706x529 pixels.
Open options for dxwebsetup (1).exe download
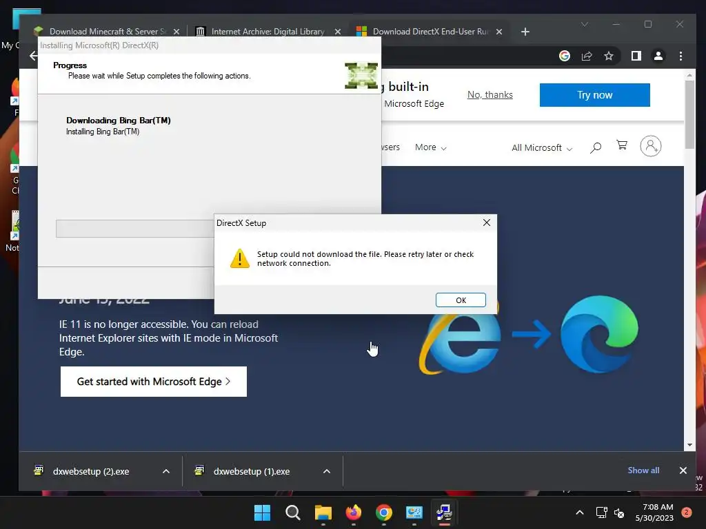pos(327,471)
